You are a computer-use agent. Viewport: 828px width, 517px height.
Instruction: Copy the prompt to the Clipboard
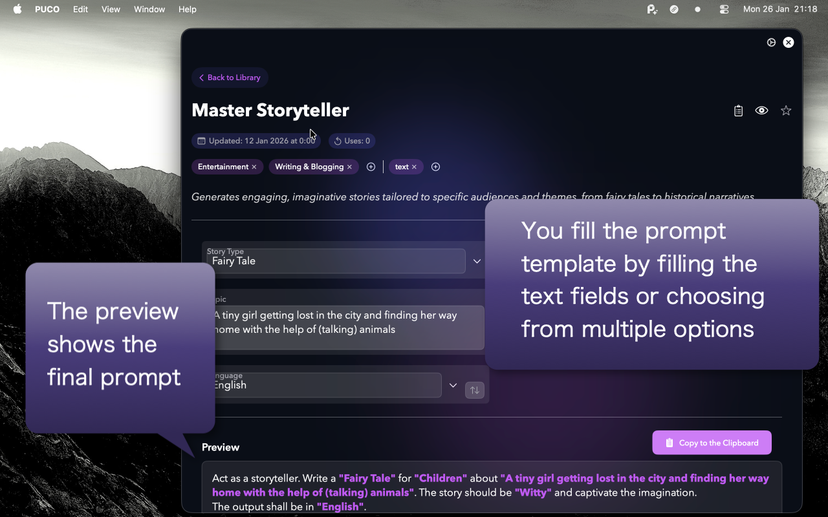pos(712,443)
